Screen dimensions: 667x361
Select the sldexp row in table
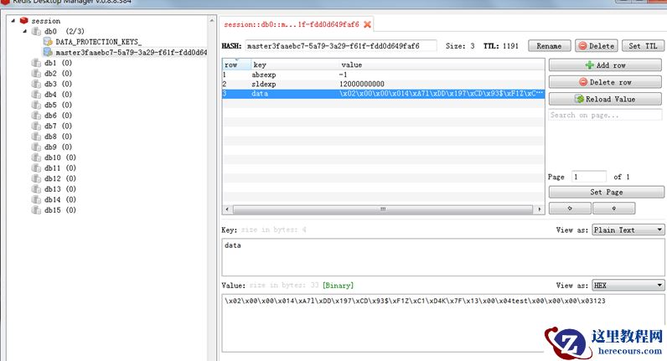point(383,84)
